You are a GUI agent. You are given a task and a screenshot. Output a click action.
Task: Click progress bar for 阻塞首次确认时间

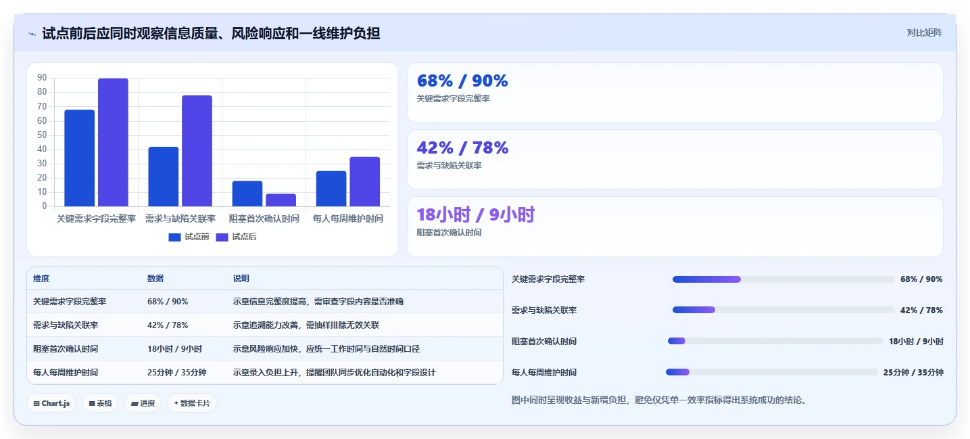775,341
